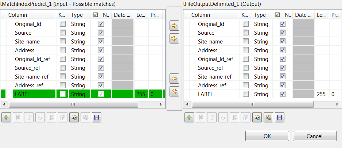The image size is (342, 148).
Task: Select output Original_Id_ref column name
Action: 215,59
